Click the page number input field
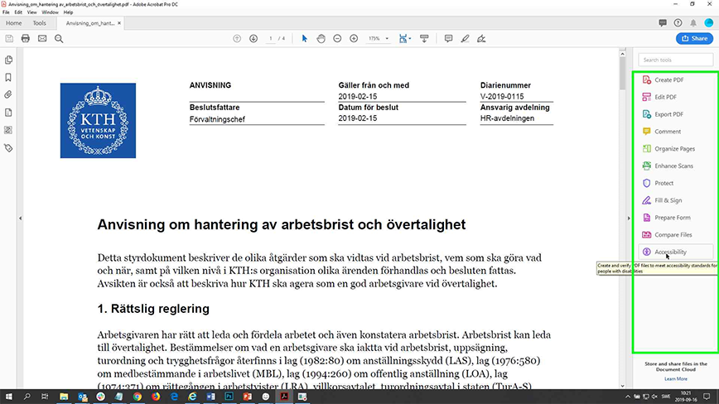 [271, 39]
